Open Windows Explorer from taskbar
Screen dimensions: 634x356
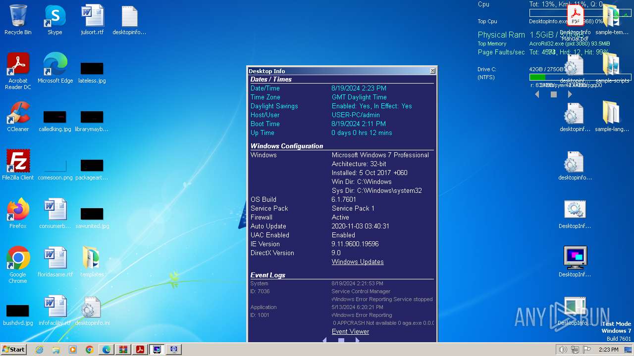56,350
